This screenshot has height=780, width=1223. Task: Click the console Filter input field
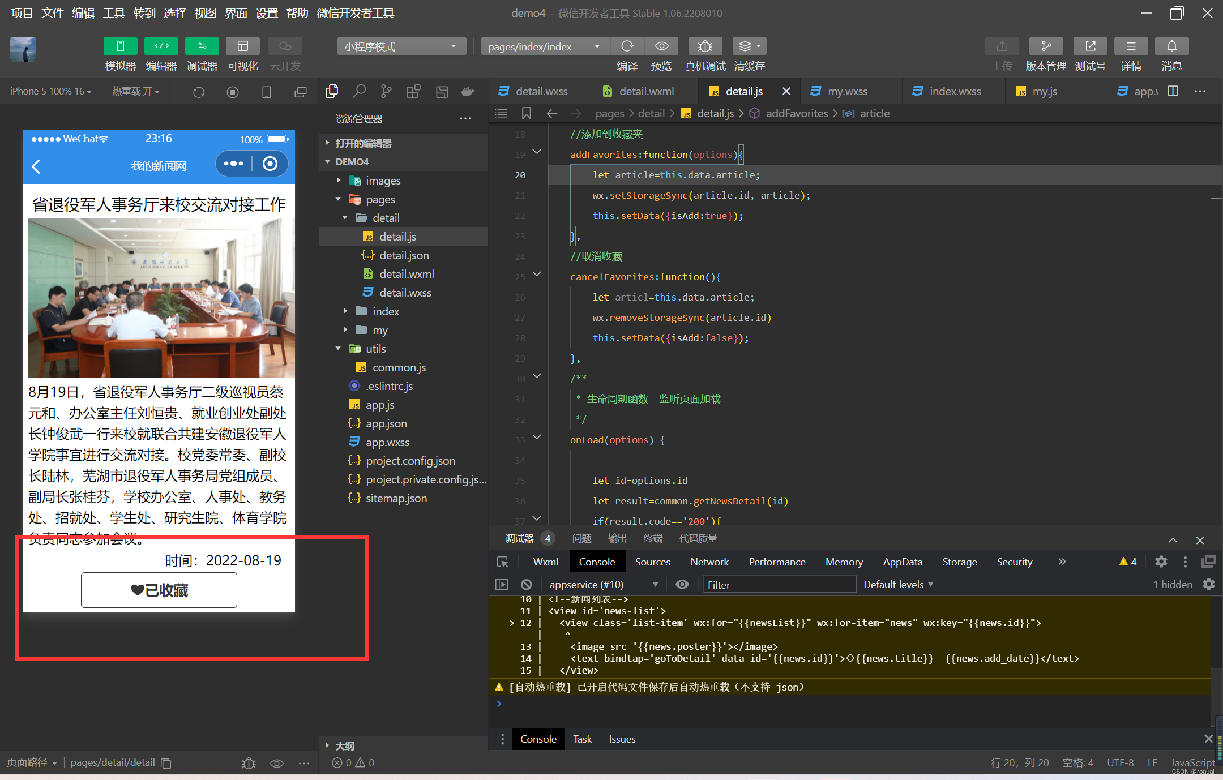[x=779, y=585]
